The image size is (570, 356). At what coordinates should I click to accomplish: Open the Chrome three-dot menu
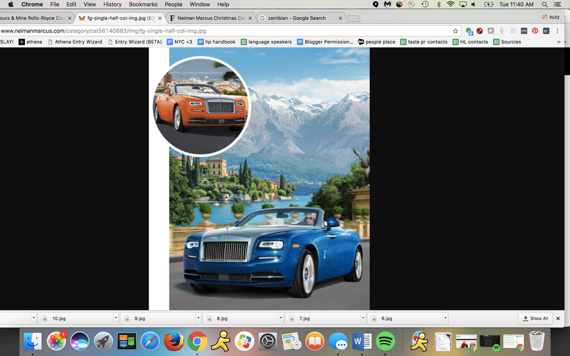coord(558,31)
